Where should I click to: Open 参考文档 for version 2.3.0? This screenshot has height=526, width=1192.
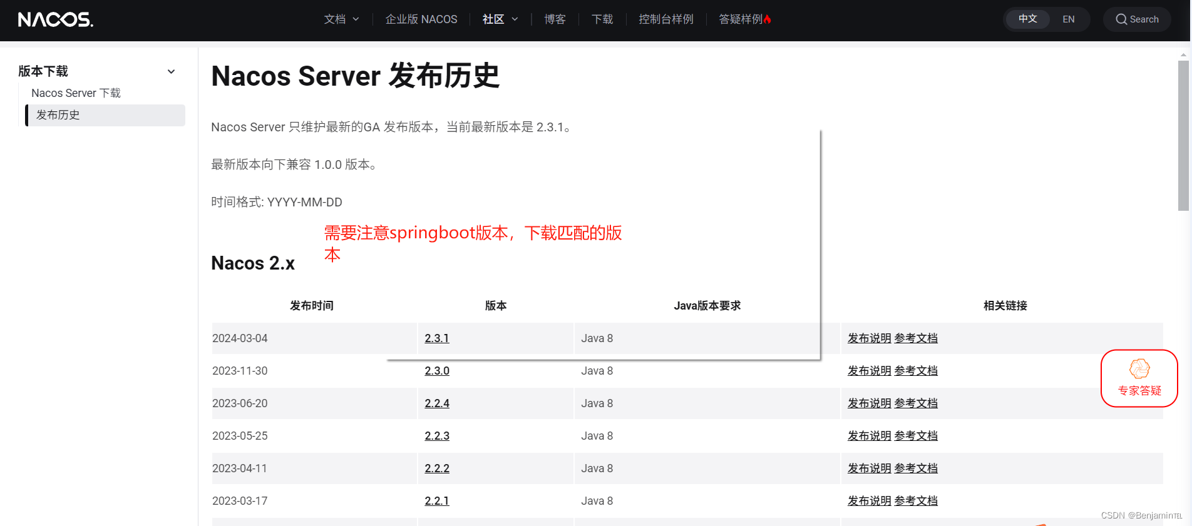pos(916,371)
